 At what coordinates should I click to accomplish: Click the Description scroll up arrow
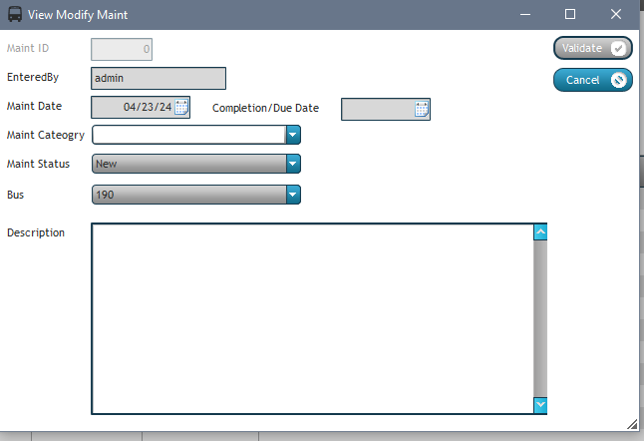pos(540,232)
